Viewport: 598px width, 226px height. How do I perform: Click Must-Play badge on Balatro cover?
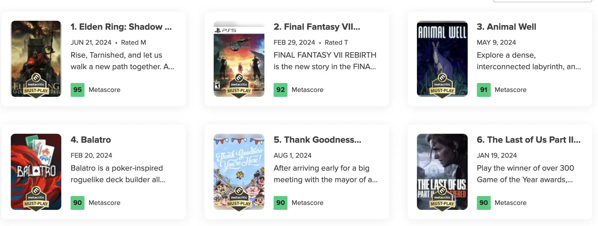(36, 199)
